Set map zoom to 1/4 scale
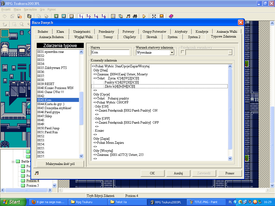The width and height of the screenshot is (275, 206). (96, 16)
